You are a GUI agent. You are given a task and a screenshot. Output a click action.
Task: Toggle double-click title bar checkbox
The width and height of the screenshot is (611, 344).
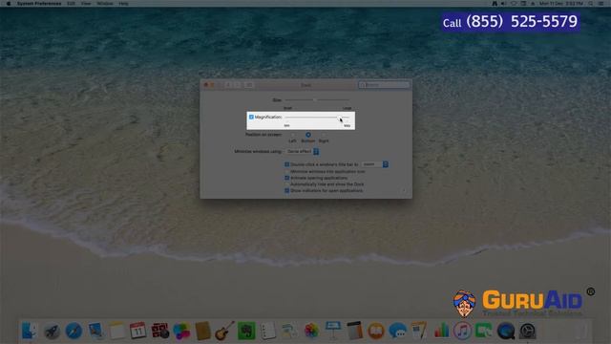tap(286, 164)
